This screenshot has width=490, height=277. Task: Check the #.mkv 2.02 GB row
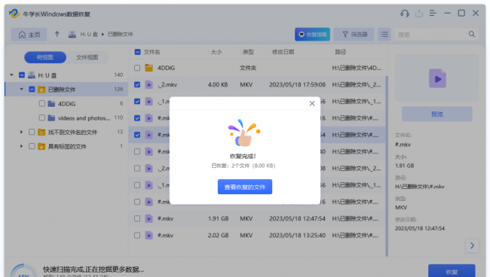click(x=137, y=235)
